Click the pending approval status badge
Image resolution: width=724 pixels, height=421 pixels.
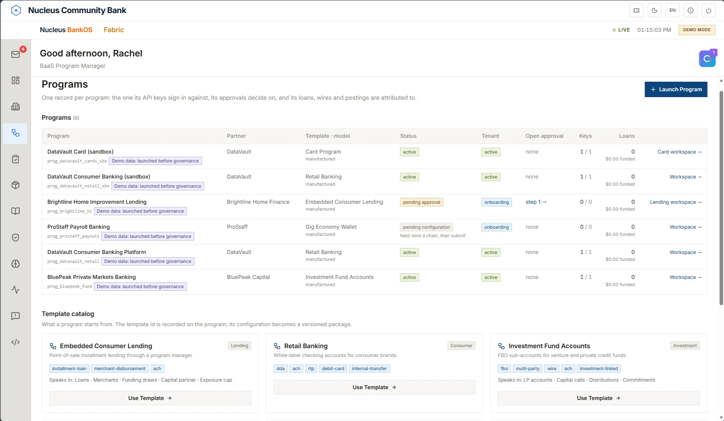click(x=422, y=202)
